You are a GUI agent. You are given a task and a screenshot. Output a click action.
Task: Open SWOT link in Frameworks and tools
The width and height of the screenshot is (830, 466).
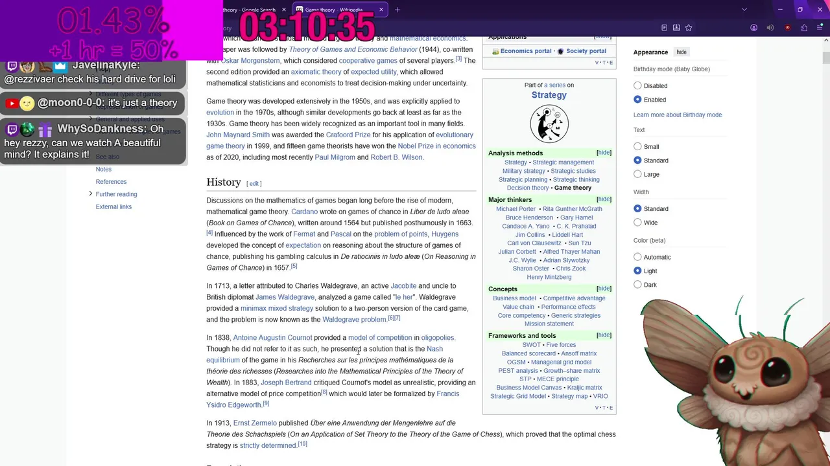(x=531, y=345)
